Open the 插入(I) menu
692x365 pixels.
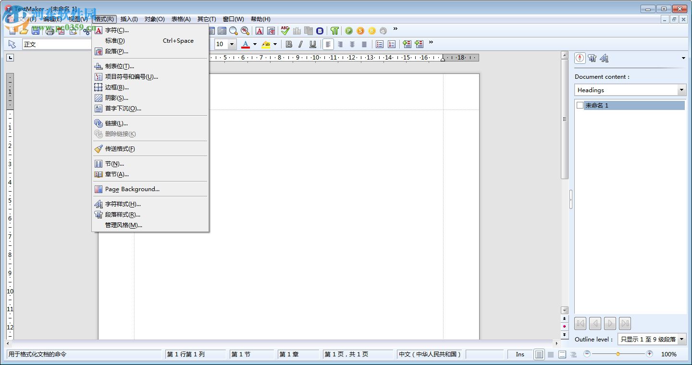coord(129,19)
